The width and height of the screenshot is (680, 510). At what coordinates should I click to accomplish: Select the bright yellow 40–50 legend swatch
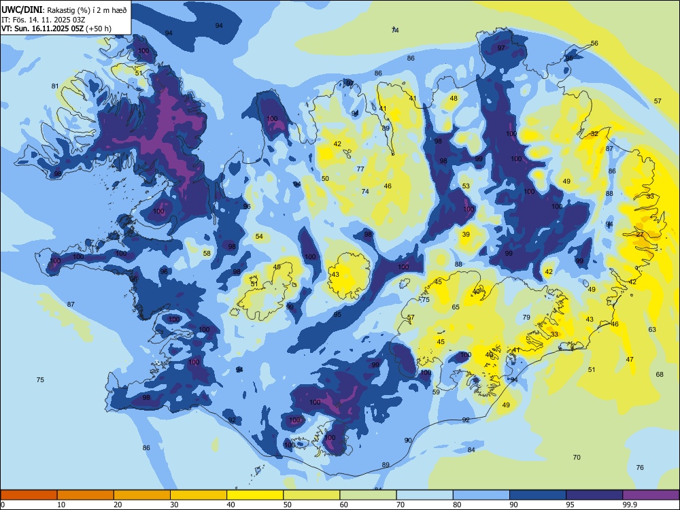255,495
